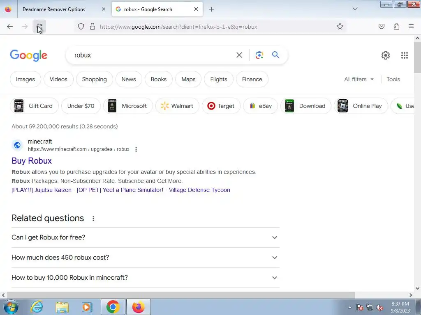Refine search with eBay chip
Viewport: 421px width, 315px height.
(260, 106)
